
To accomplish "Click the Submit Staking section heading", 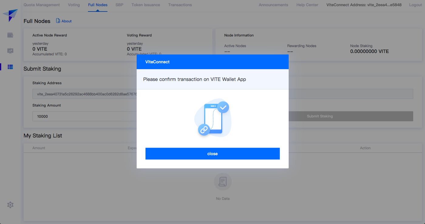I will [x=42, y=69].
